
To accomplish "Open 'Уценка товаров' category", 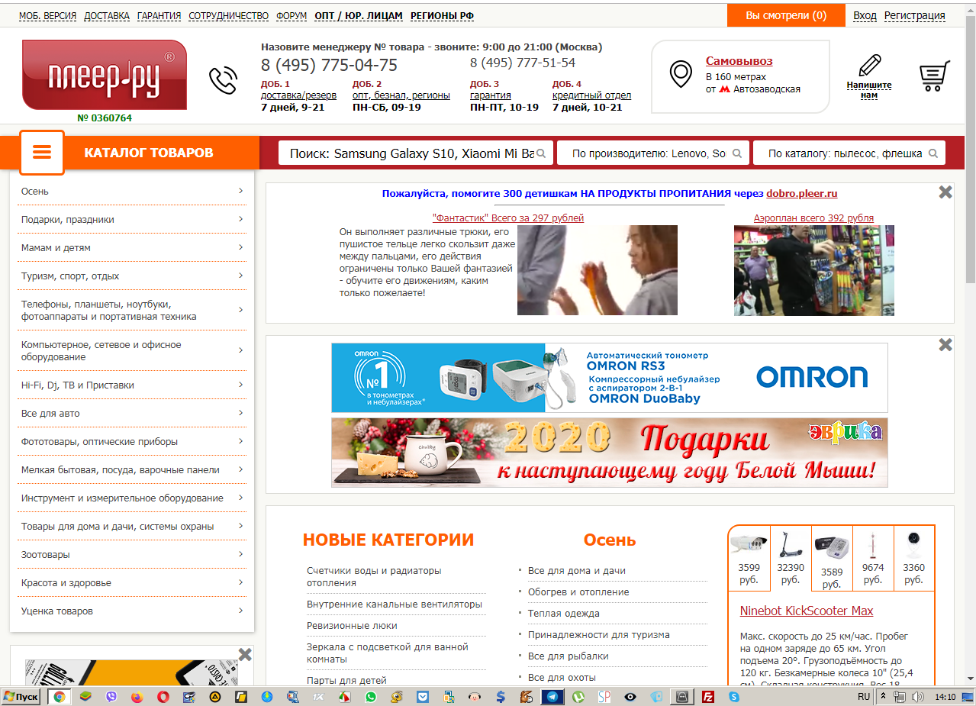I will point(133,611).
